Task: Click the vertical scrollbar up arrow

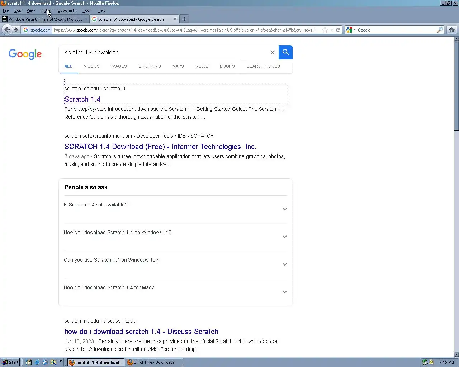Action: (456, 39)
